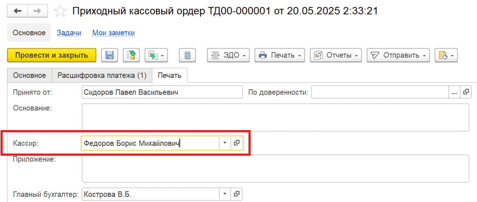This screenshot has width=477, height=202.
Task: Select the Печать form tab
Action: [170, 75]
